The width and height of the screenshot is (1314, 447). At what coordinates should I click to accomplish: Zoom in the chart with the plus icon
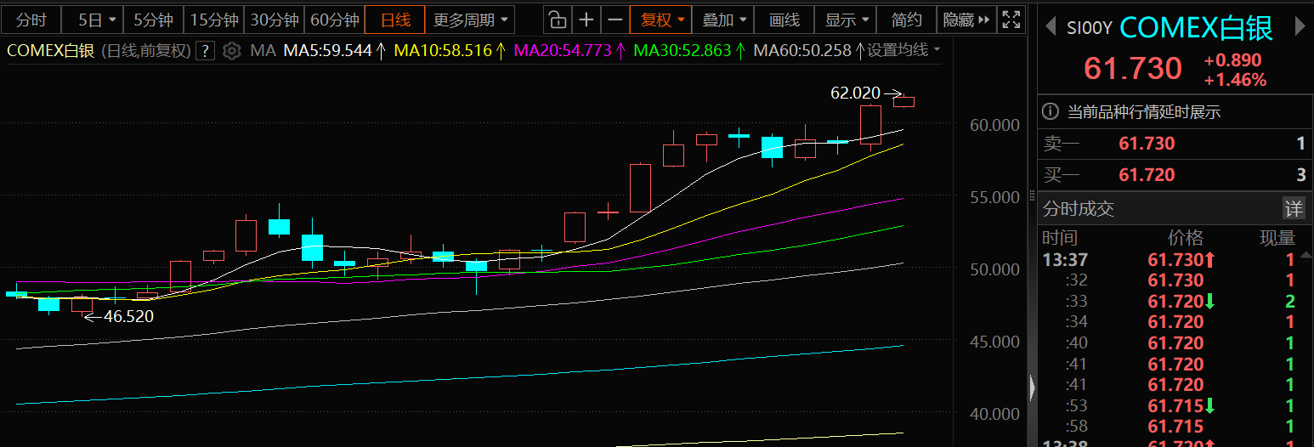coord(586,20)
